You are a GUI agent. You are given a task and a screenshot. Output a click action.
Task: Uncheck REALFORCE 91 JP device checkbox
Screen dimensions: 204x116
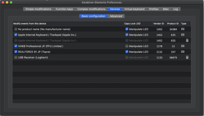click(x=16, y=52)
